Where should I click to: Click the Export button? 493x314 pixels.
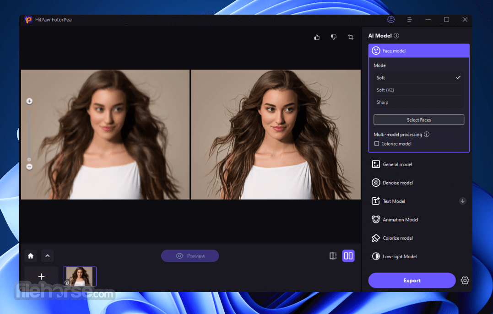pyautogui.click(x=412, y=281)
